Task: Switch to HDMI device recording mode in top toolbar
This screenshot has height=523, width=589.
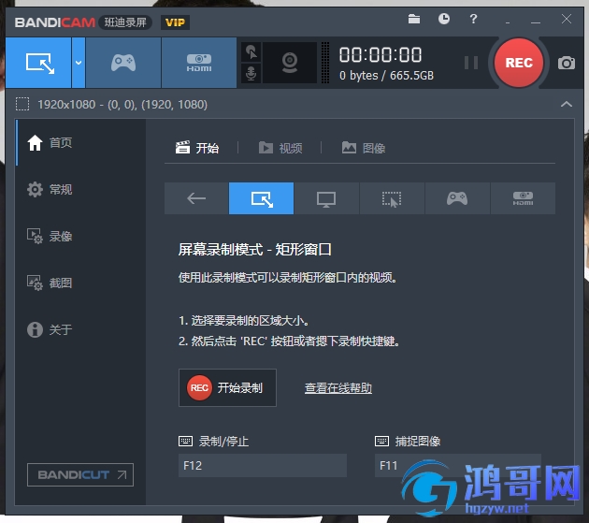Action: click(x=199, y=63)
